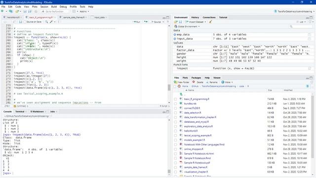Check the box beside connectToDB.R

point(175,108)
